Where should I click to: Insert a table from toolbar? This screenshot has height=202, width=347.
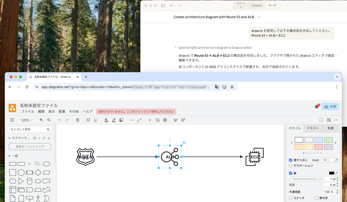point(165,120)
